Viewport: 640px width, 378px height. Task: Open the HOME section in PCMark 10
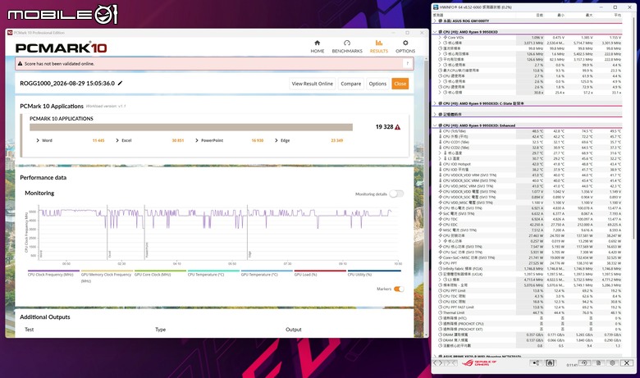coord(318,47)
